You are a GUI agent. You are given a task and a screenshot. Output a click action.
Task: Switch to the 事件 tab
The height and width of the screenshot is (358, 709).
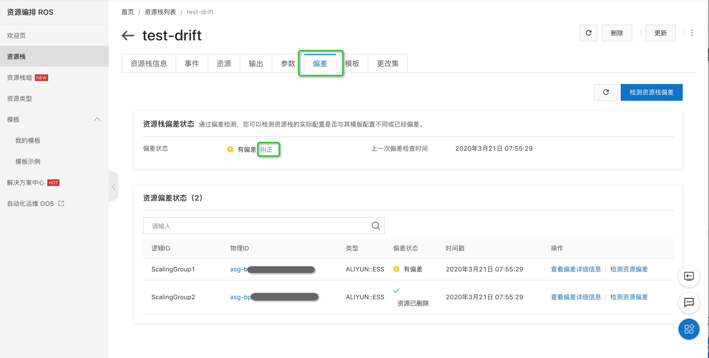click(x=192, y=64)
